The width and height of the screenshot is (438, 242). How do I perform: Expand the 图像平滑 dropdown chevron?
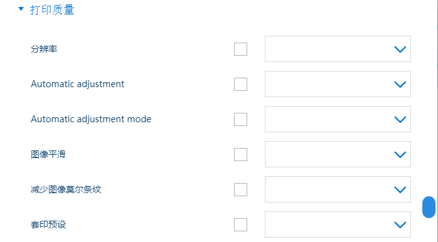pos(400,155)
